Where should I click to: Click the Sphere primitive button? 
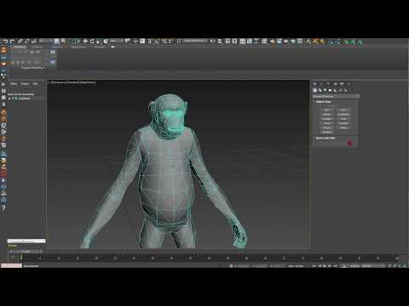(x=327, y=115)
